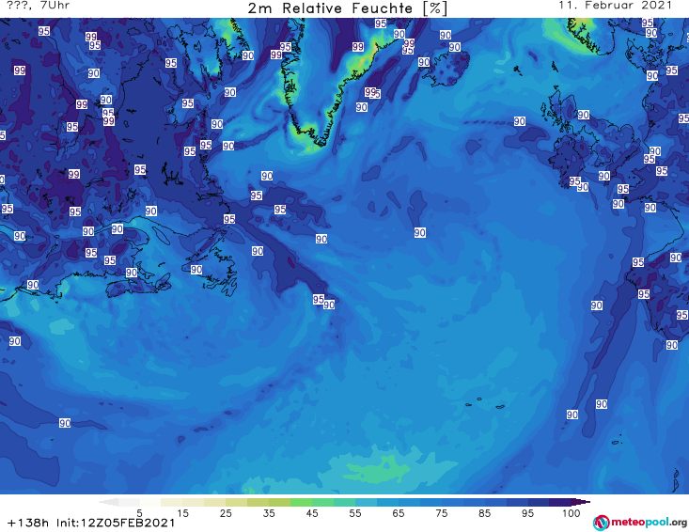Click the pale gray arrow tip starting the color scale
689x532 pixels.
click(x=108, y=502)
